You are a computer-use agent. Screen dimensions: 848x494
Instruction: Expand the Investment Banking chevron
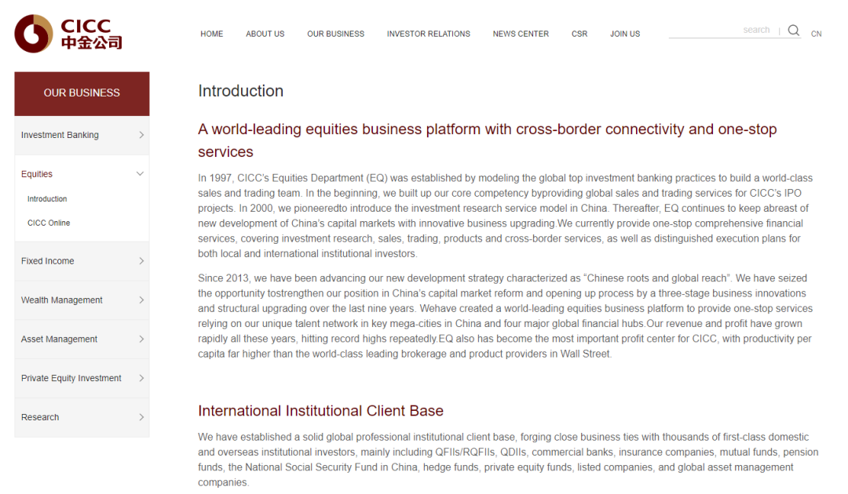tap(141, 135)
